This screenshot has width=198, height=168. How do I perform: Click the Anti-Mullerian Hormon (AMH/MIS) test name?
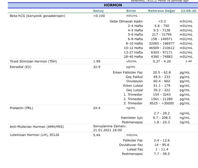[37, 127]
